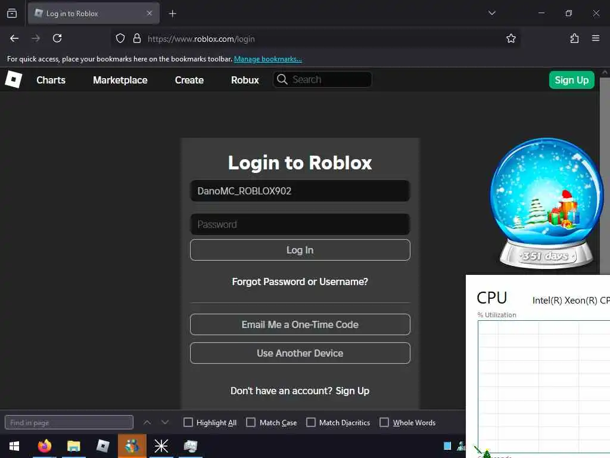This screenshot has height=458, width=610.
Task: Open the Robux nav item
Action: pyautogui.click(x=245, y=80)
